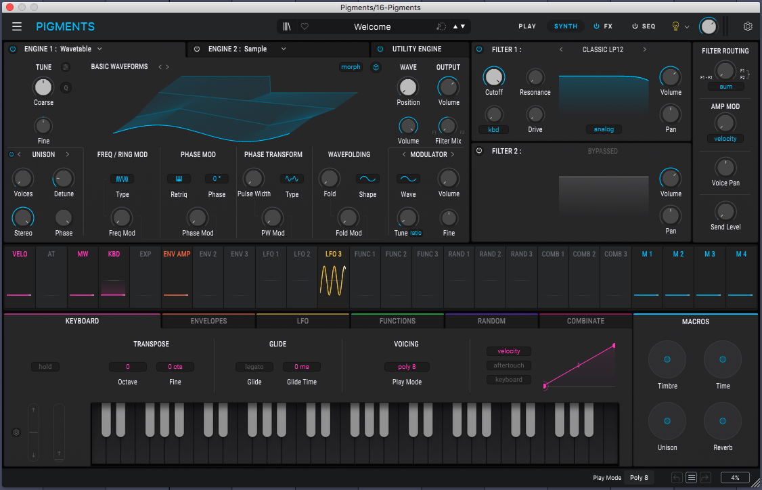Click Phase Transform Type waveform icon
The width and height of the screenshot is (762, 490).
292,179
